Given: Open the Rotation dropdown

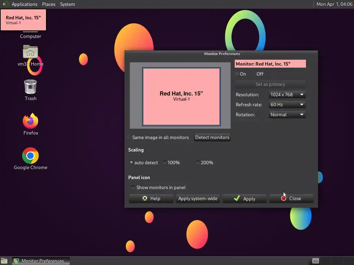Looking at the screenshot, I should coord(287,115).
